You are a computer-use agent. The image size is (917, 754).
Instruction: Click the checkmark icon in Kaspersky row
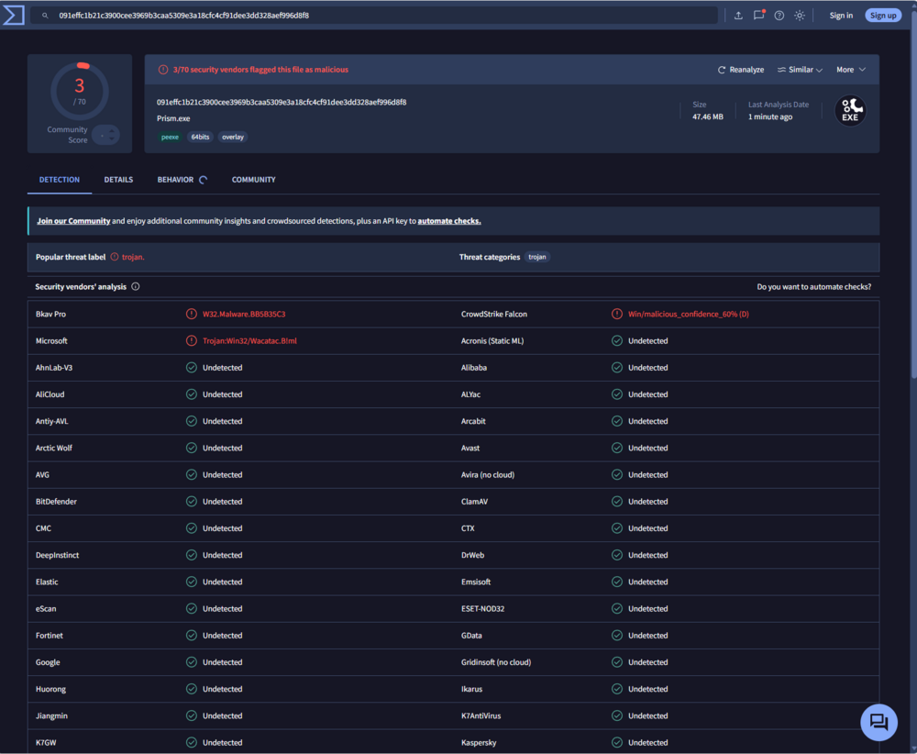pos(617,743)
